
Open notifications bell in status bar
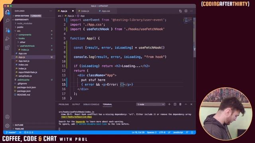coord(192,132)
